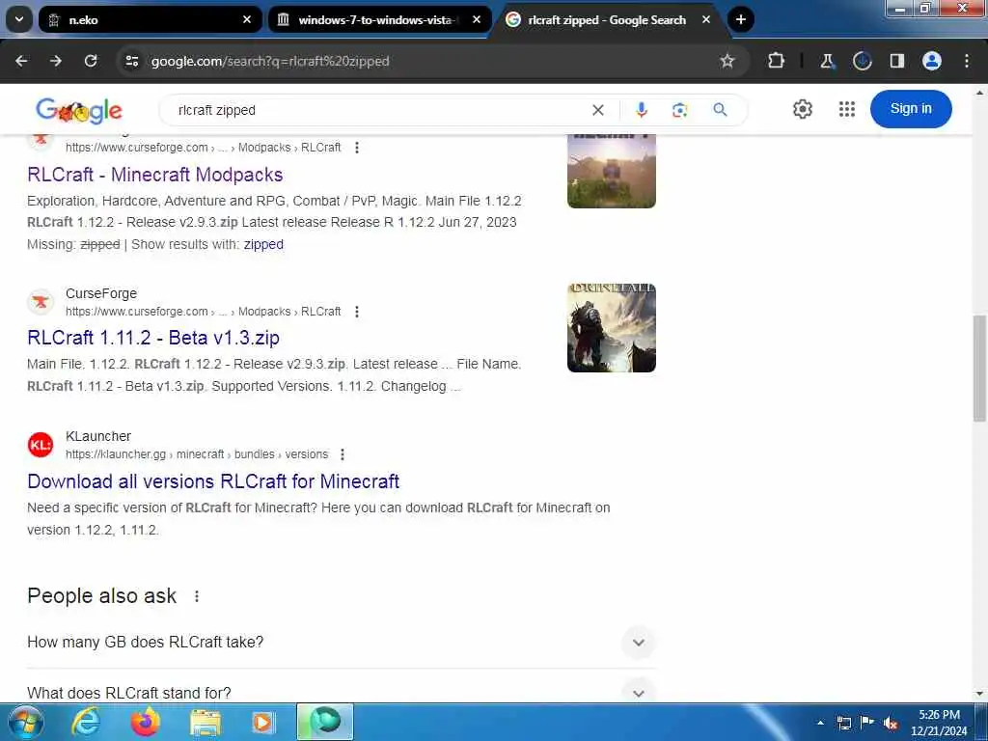988x741 pixels.
Task: Launch Firefox from taskbar
Action: tap(146, 723)
